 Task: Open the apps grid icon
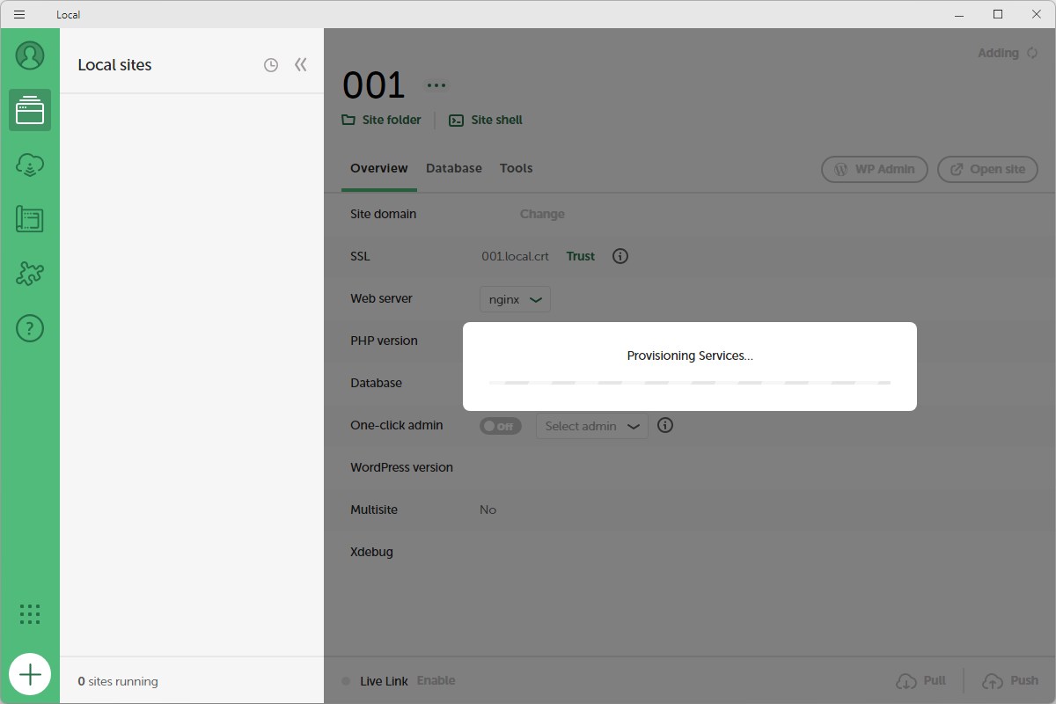(30, 614)
